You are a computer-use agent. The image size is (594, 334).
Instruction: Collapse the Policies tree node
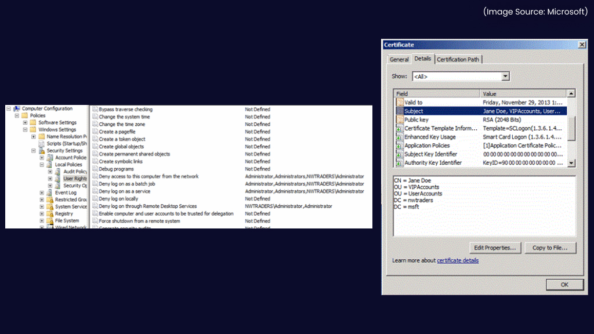point(17,115)
